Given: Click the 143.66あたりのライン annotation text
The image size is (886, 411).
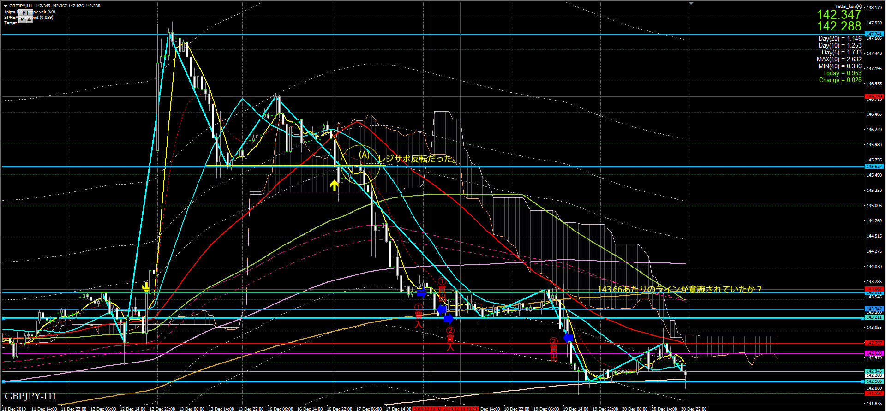Looking at the screenshot, I should (679, 289).
